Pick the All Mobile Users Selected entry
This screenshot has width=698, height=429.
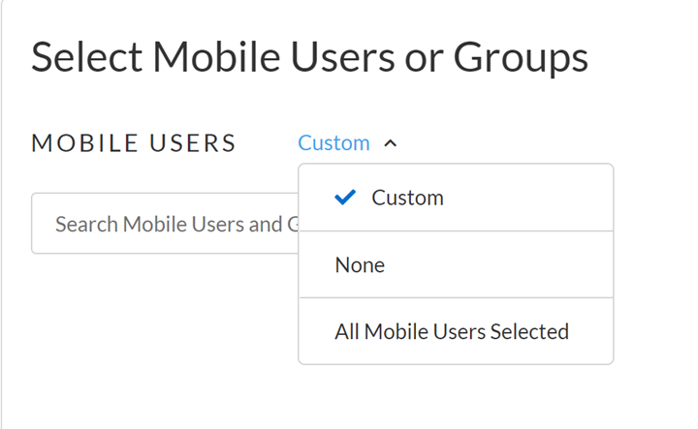click(x=452, y=331)
